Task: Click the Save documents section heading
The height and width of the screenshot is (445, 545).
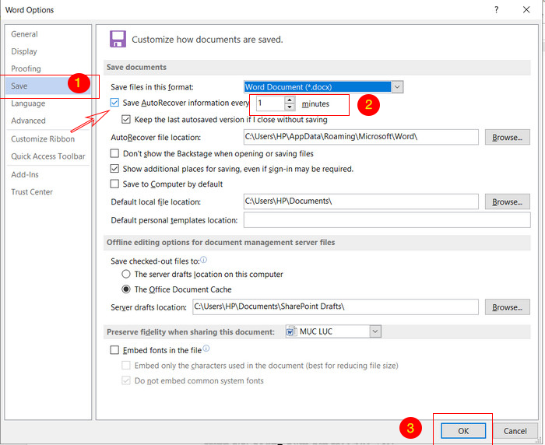Action: point(136,67)
